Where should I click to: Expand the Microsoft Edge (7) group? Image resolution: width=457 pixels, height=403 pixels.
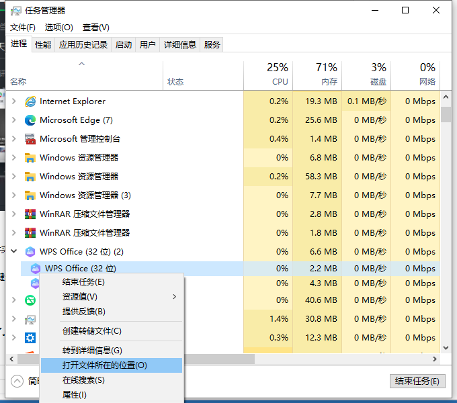[13, 120]
